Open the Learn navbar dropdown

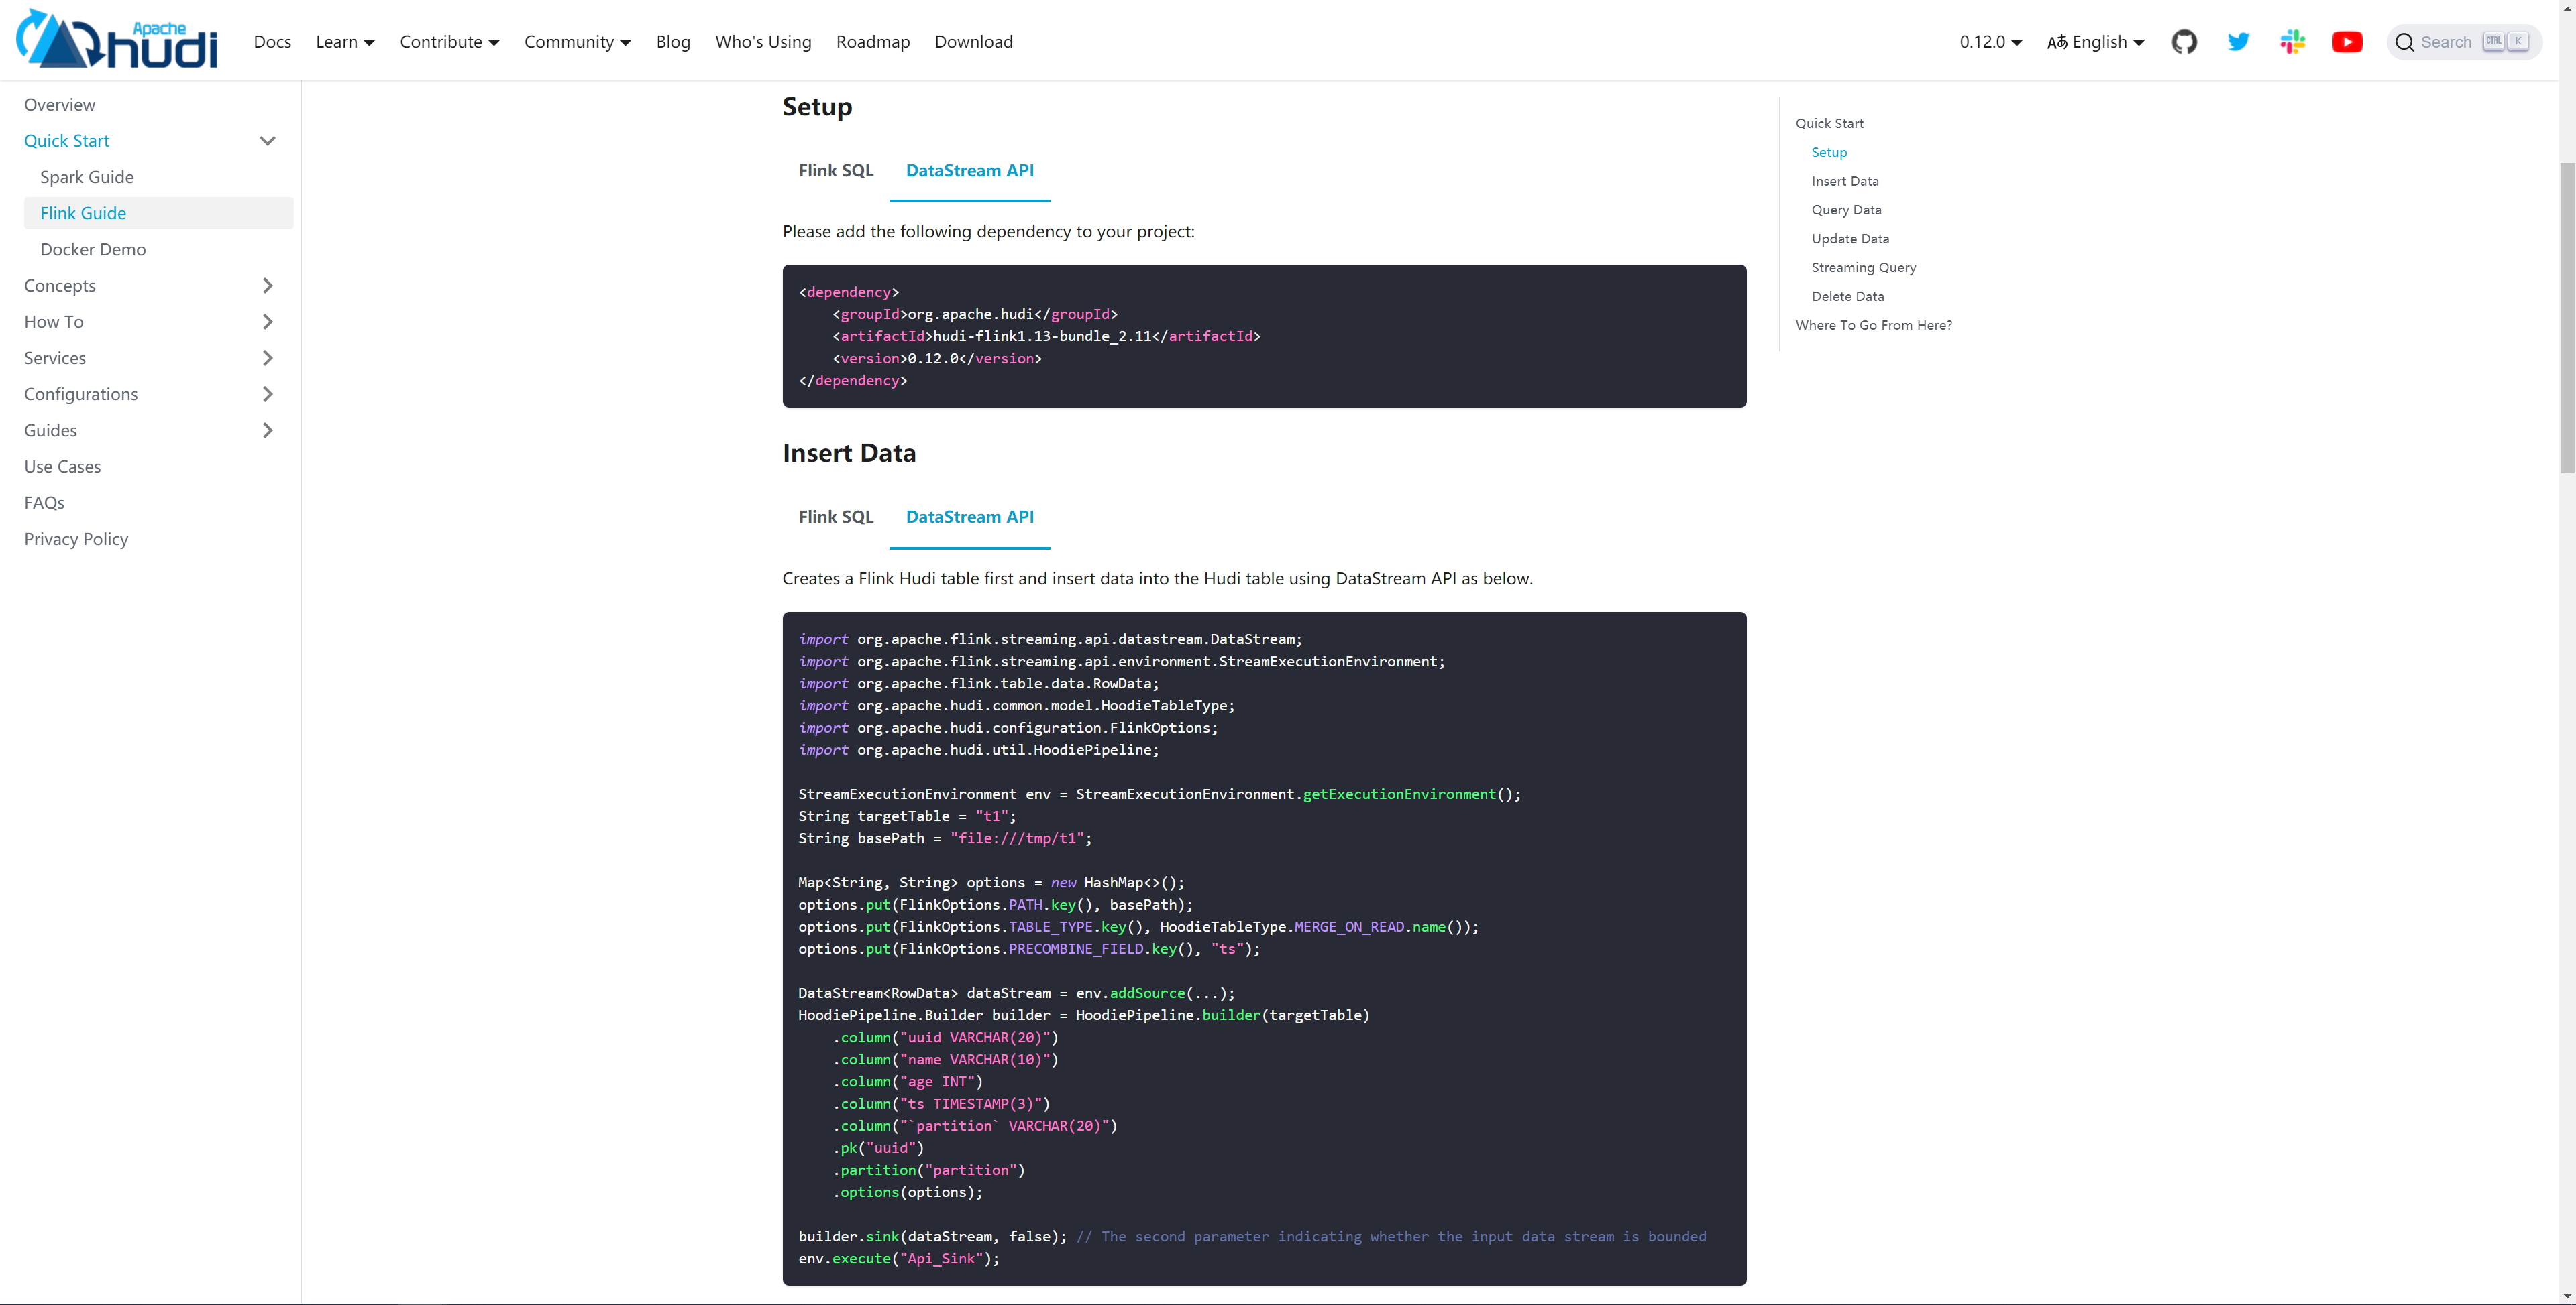(x=345, y=42)
